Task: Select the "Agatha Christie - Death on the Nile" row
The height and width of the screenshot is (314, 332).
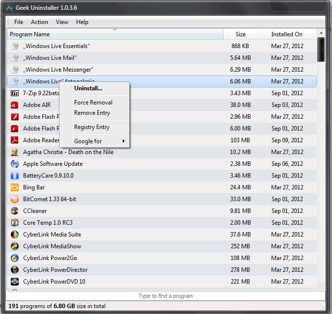Action: point(162,152)
